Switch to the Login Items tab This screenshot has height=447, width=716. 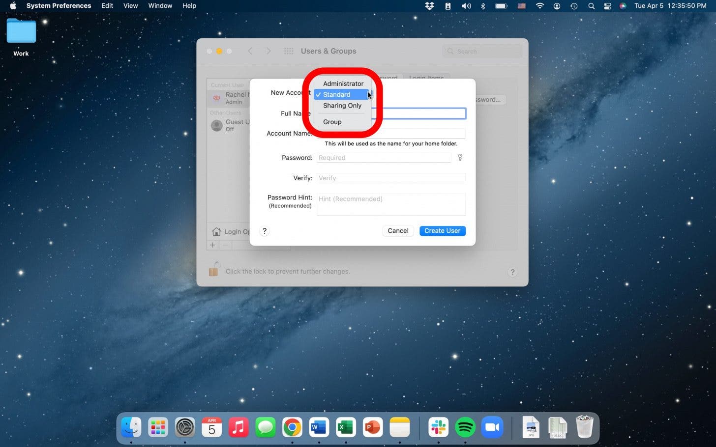coord(426,78)
